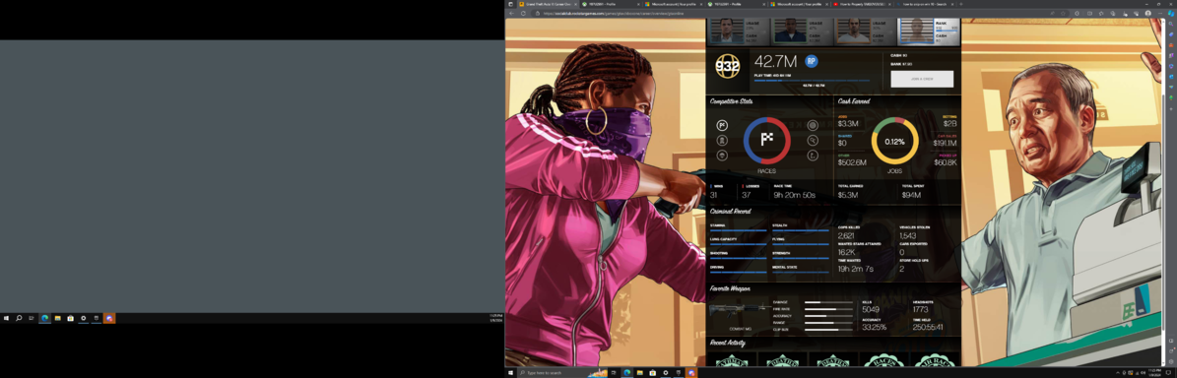Screen dimensions: 1177x378
Task: Select the online character card showing Rank
Action: point(930,31)
